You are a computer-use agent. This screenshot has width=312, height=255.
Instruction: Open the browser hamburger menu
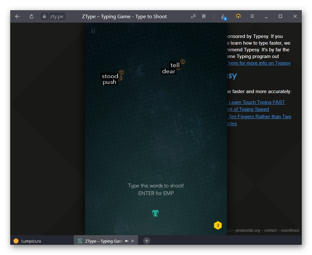click(x=252, y=16)
